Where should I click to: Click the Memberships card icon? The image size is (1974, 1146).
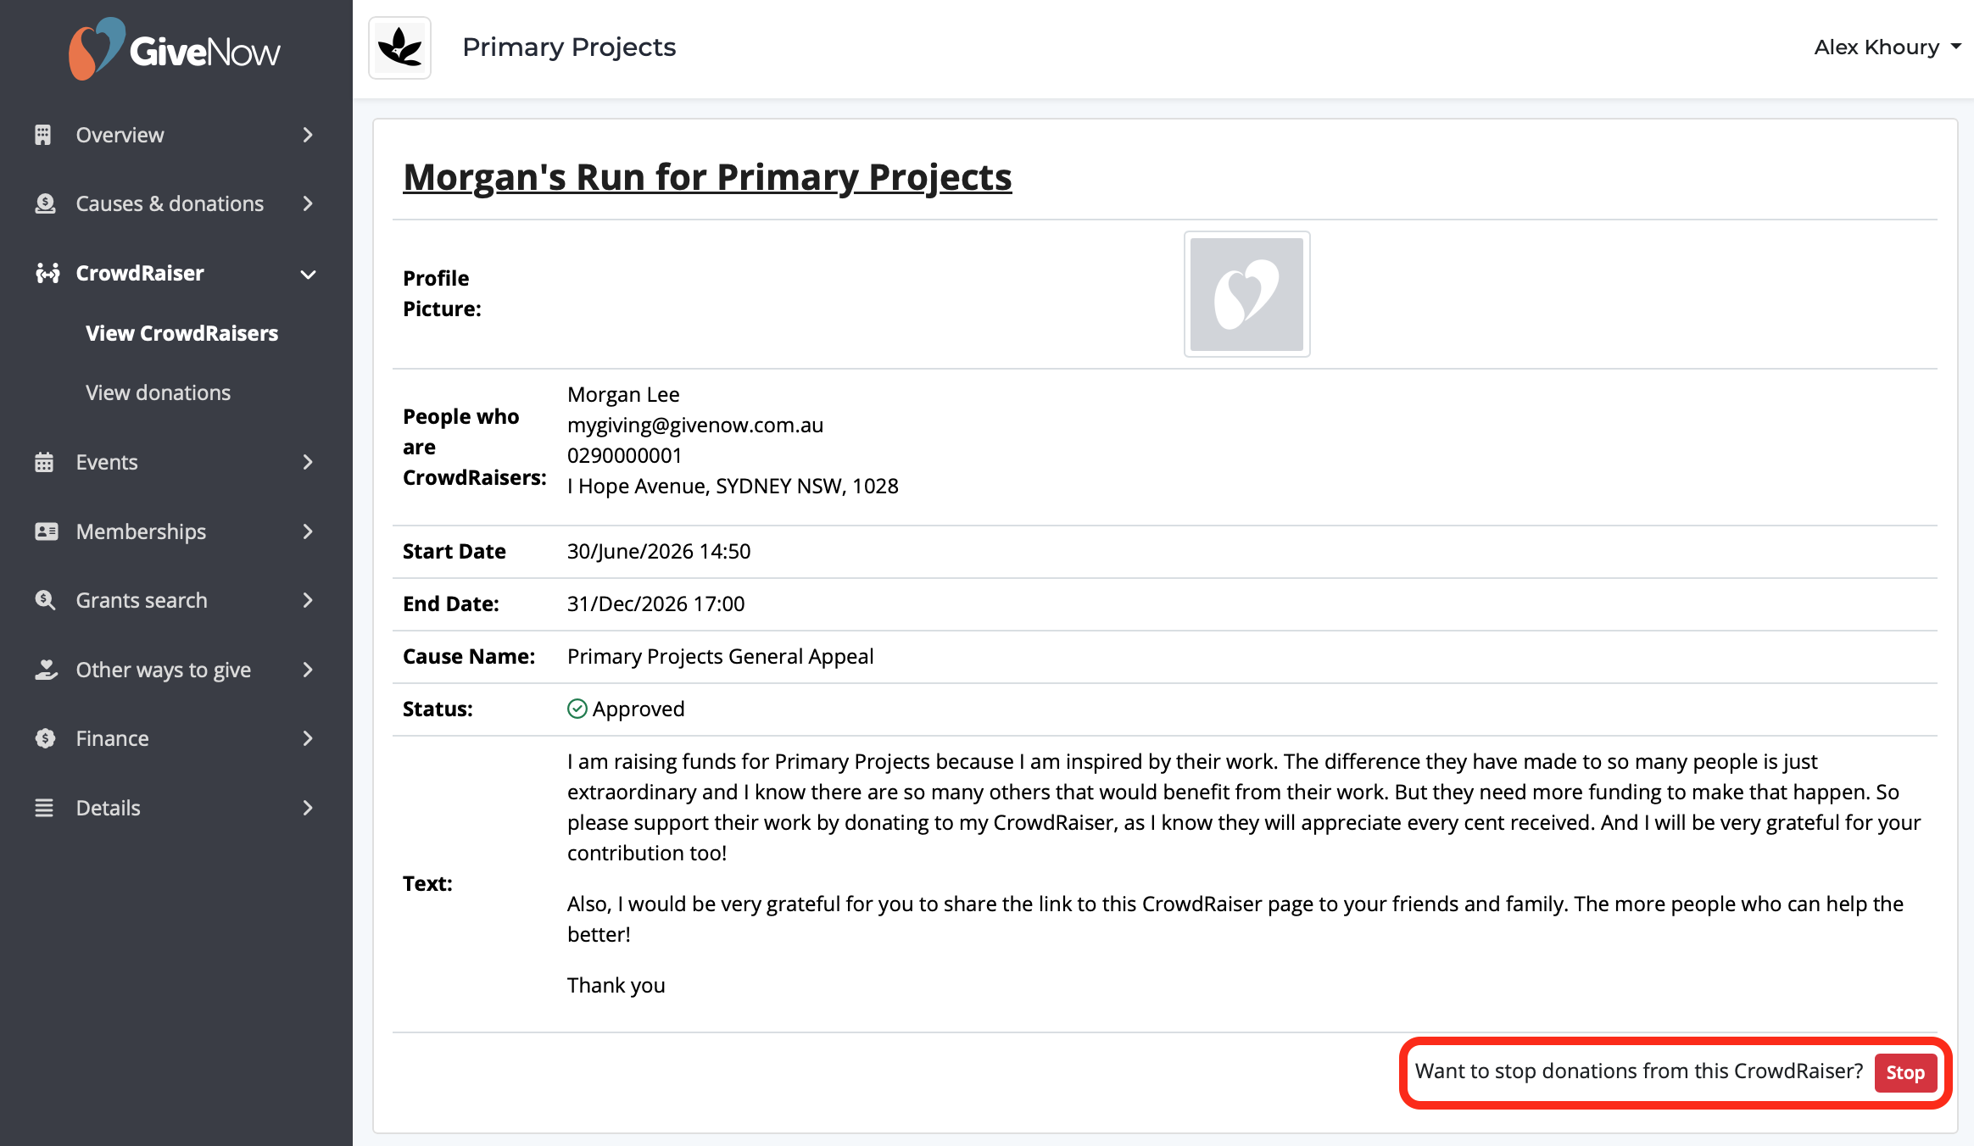click(46, 531)
